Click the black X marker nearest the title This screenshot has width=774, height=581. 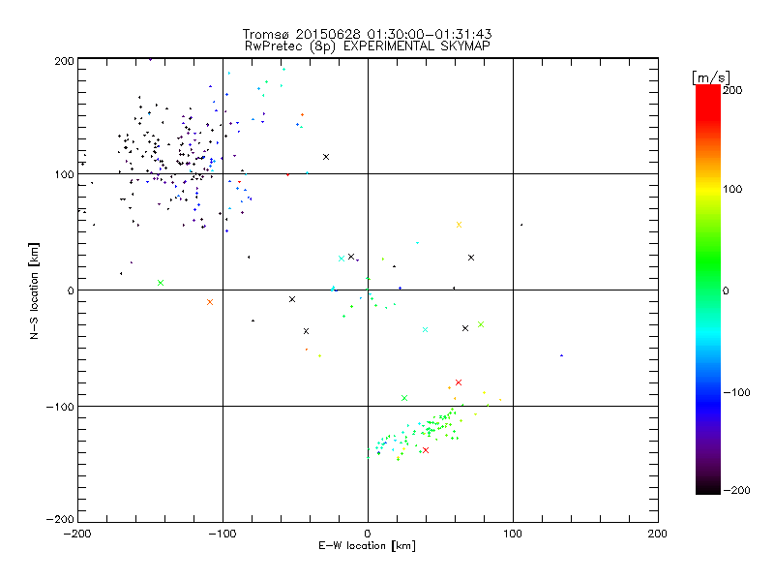pyautogui.click(x=326, y=157)
